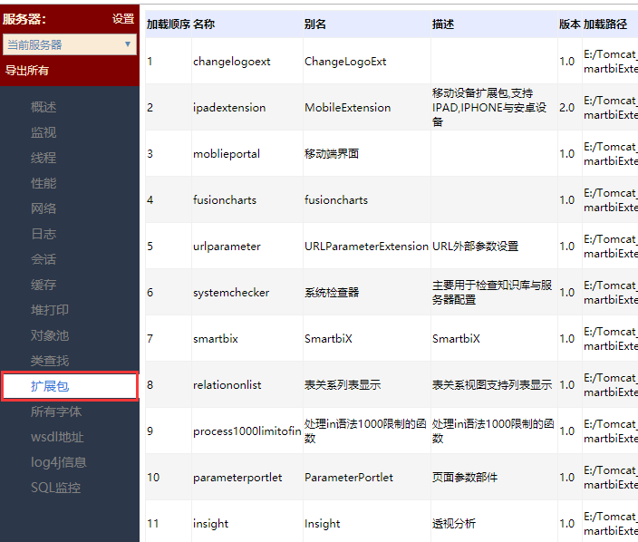Select SQL监控 in the sidebar
Image resolution: width=638 pixels, height=542 pixels.
tap(56, 488)
